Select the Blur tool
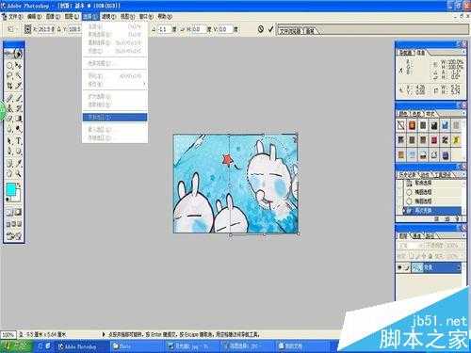 9,129
